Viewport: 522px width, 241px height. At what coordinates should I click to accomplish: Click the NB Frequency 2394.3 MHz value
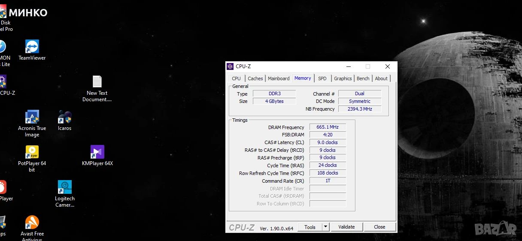pos(360,109)
